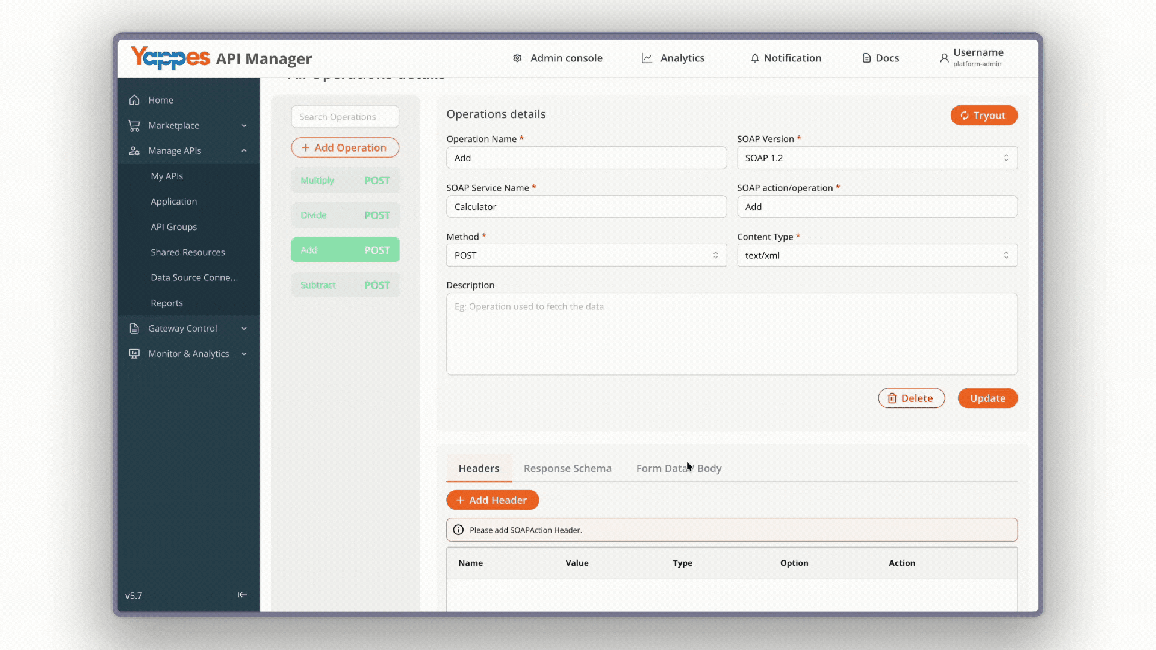Click the Type column header
This screenshot has width=1156, height=650.
pyautogui.click(x=682, y=563)
